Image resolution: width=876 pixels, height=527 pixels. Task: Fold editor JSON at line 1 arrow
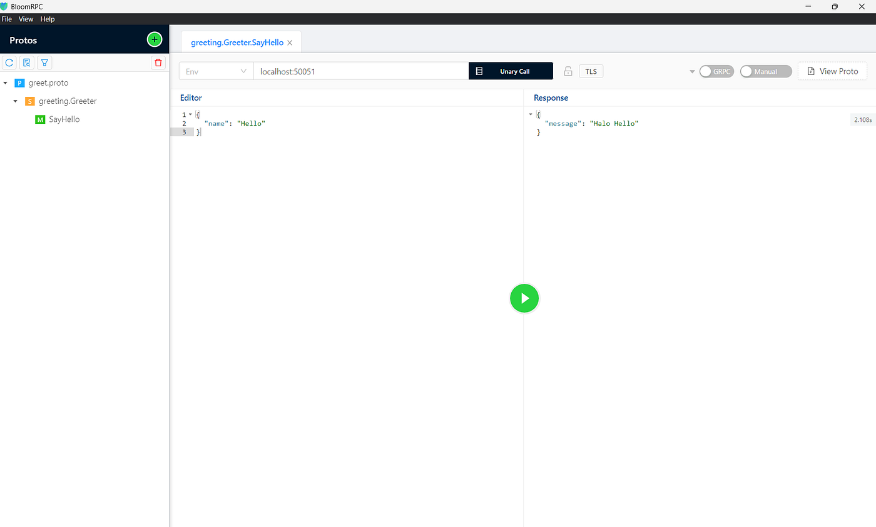[x=190, y=114]
